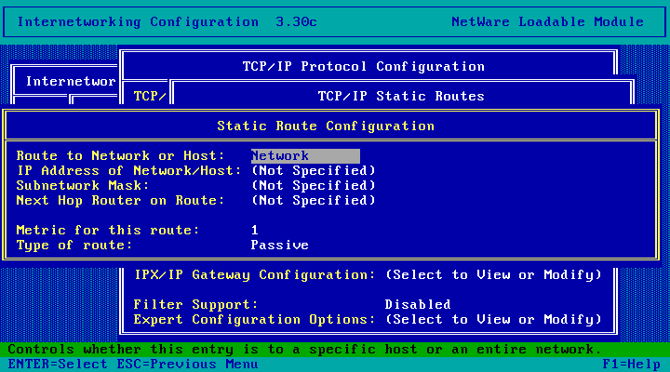The width and height of the screenshot is (670, 372).
Task: Click the Metric for this route label
Action: (108, 231)
